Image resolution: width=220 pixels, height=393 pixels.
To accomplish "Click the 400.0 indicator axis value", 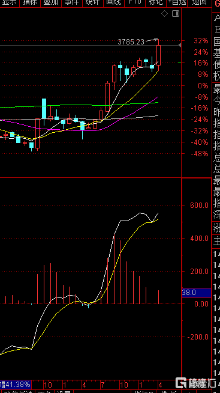I will coord(199,238).
